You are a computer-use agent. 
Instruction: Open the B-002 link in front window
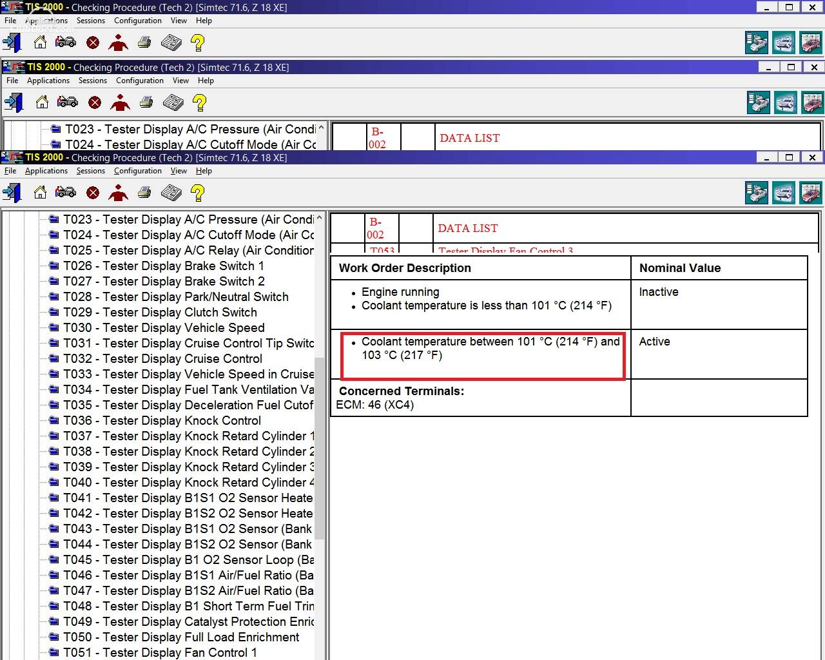coord(376,228)
